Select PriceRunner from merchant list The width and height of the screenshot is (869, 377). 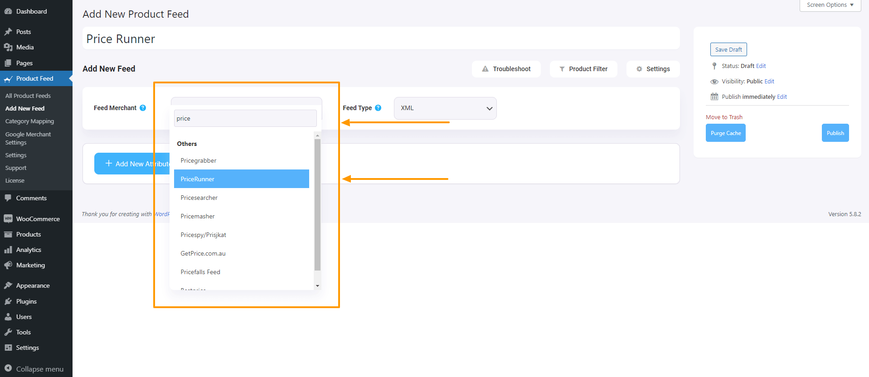[241, 179]
